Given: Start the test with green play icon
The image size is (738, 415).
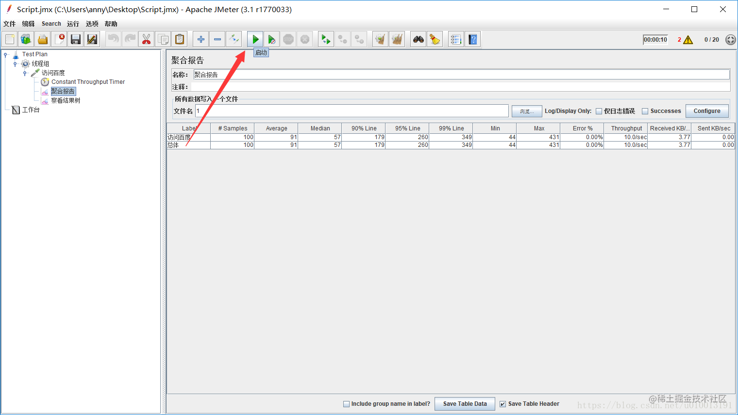Looking at the screenshot, I should 255,39.
